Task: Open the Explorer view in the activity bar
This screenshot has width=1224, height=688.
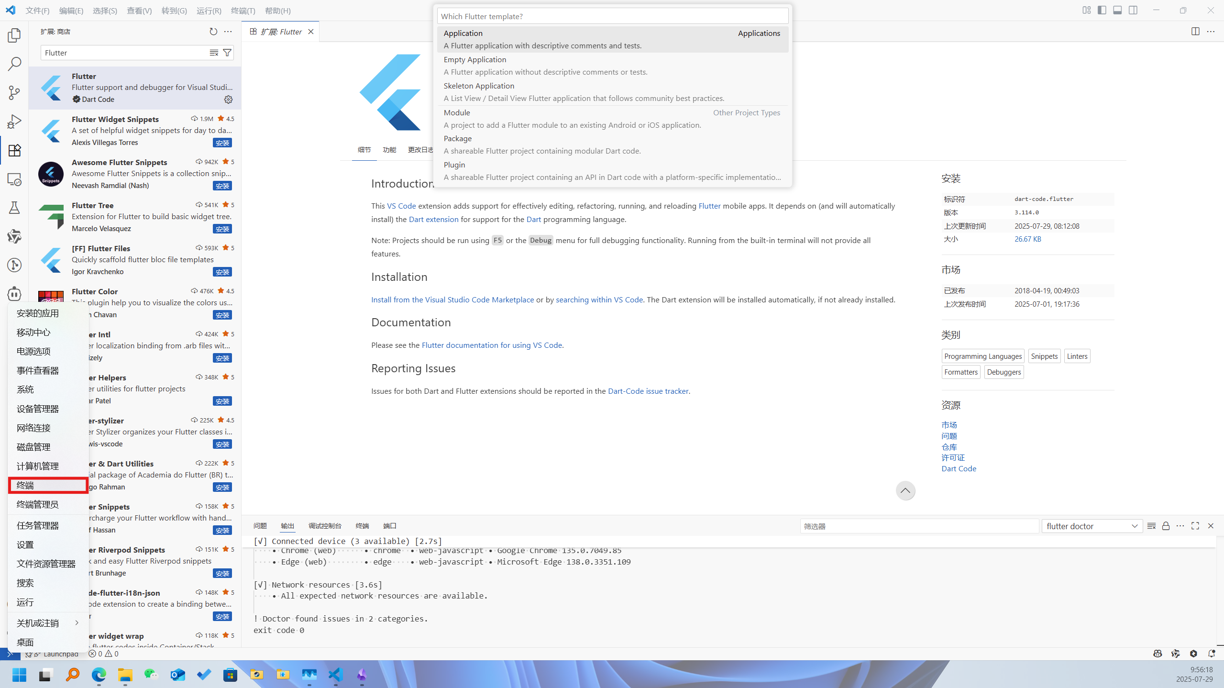Action: click(x=14, y=35)
